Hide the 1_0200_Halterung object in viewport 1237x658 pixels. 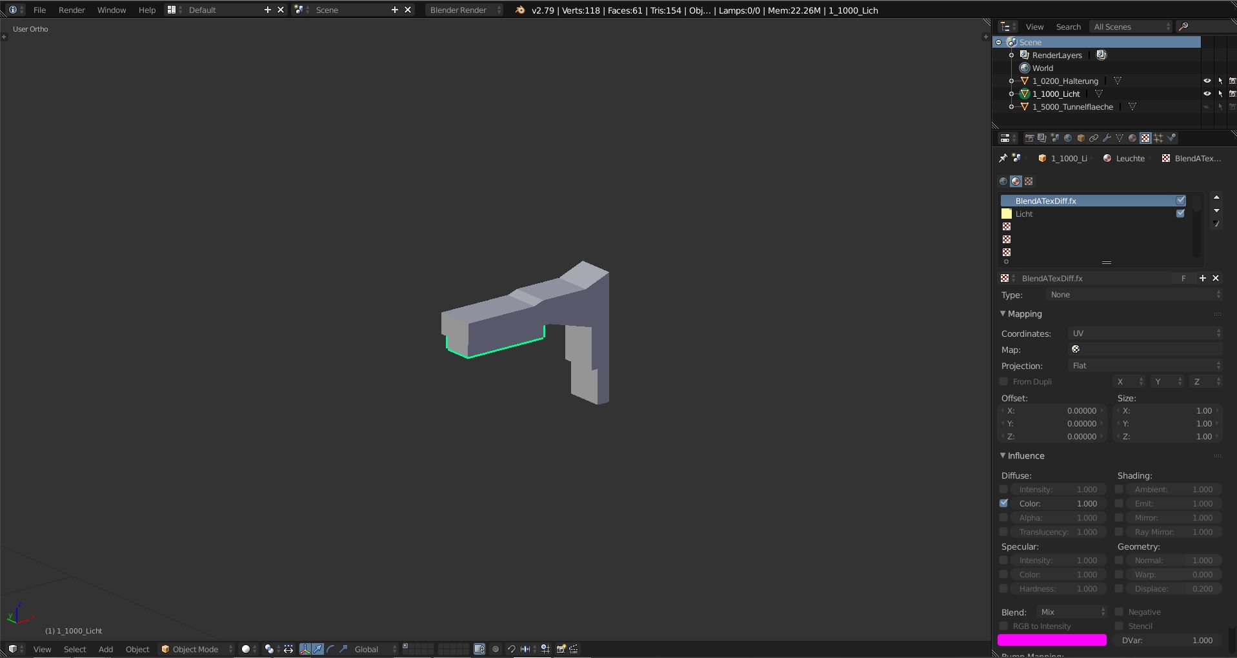[1207, 81]
